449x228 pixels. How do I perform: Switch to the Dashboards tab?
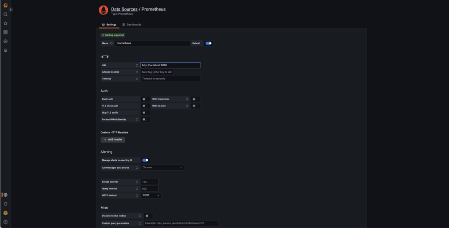(x=132, y=25)
